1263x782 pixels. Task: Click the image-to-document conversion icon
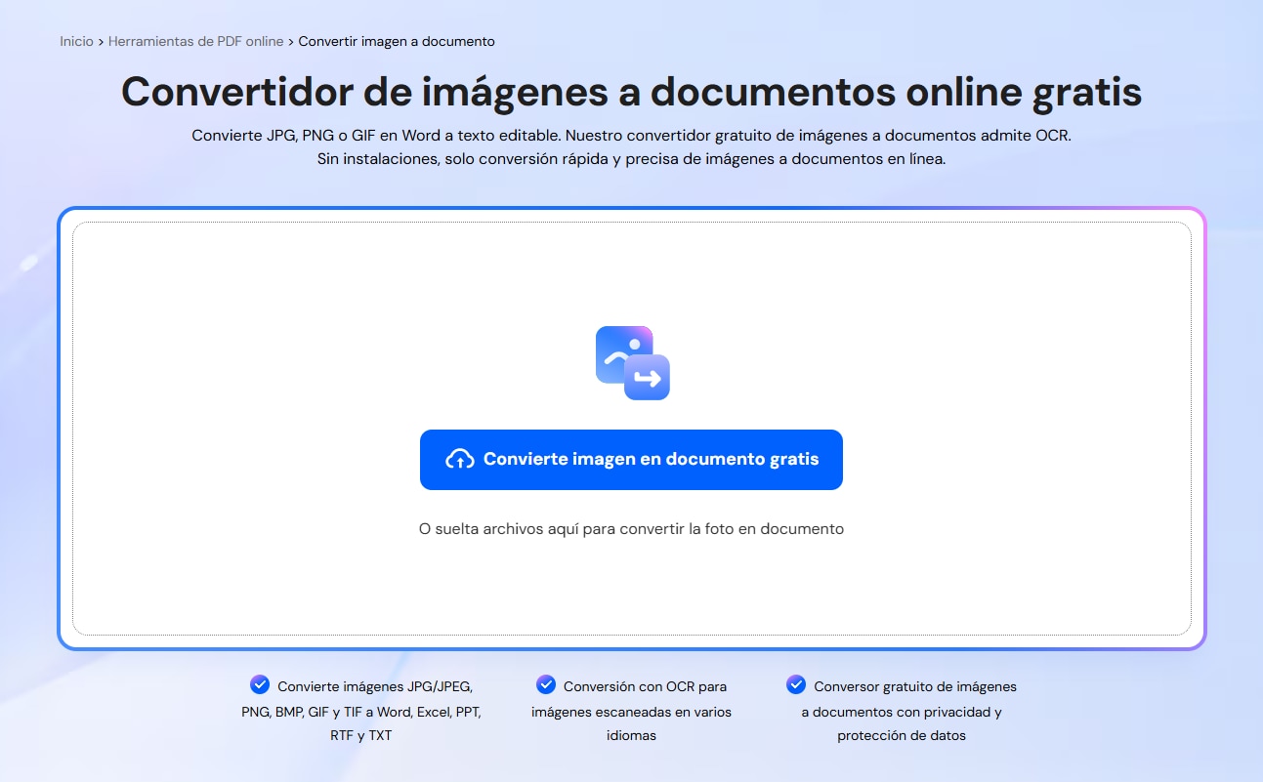(632, 360)
